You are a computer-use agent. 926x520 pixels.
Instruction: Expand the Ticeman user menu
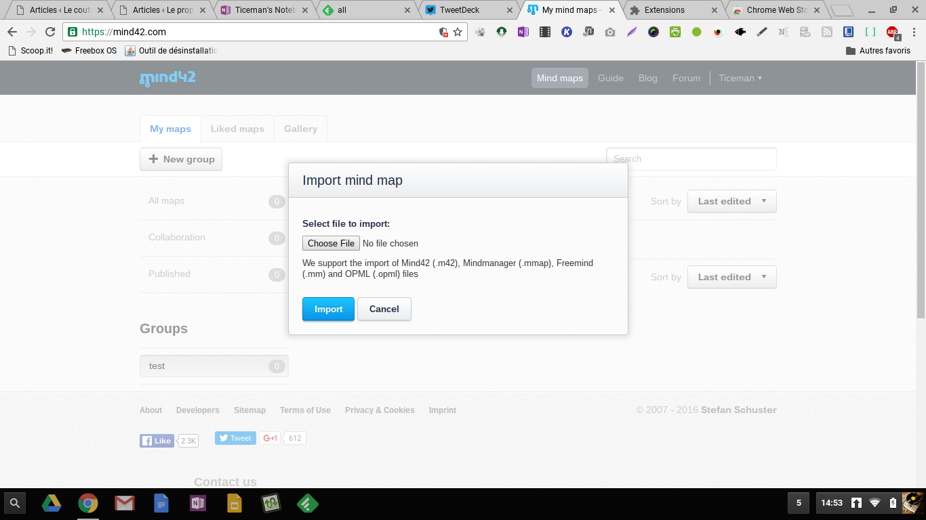coord(740,78)
